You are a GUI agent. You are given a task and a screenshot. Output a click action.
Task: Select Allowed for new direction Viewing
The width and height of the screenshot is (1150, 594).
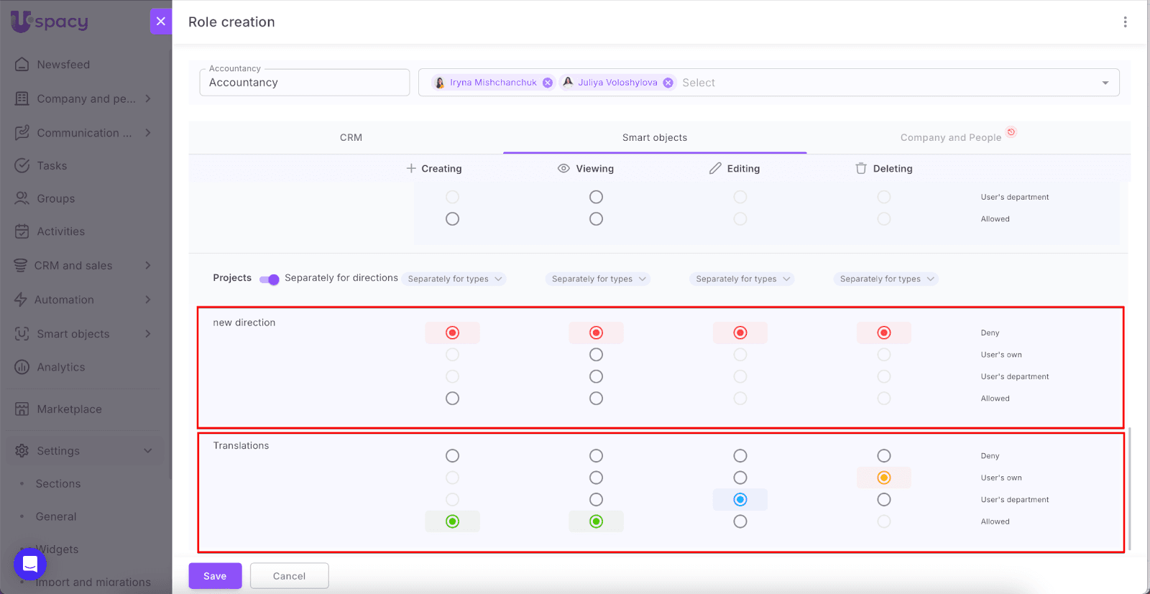click(596, 399)
